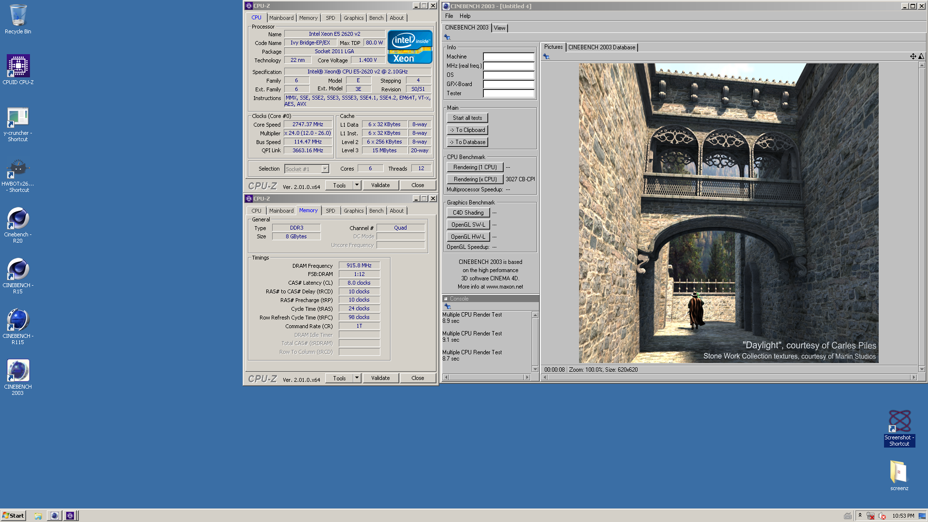This screenshot has height=522, width=928.
Task: Click To Clipboard button
Action: tap(467, 130)
